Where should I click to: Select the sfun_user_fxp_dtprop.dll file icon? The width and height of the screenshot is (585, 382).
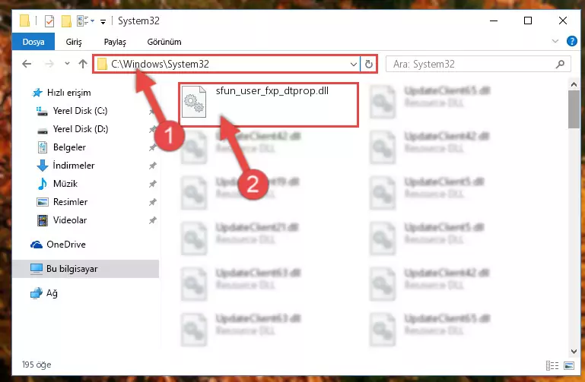point(194,102)
